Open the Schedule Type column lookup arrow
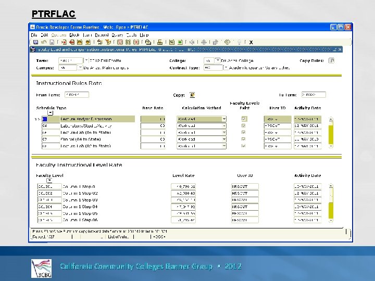Image resolution: width=375 pixels, height=281 pixels. [x=50, y=113]
